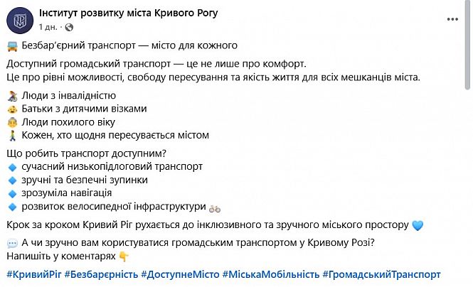This screenshot has height=287, width=473.
Task: Click the speech bubble emoji before the question
Action: 12,243
